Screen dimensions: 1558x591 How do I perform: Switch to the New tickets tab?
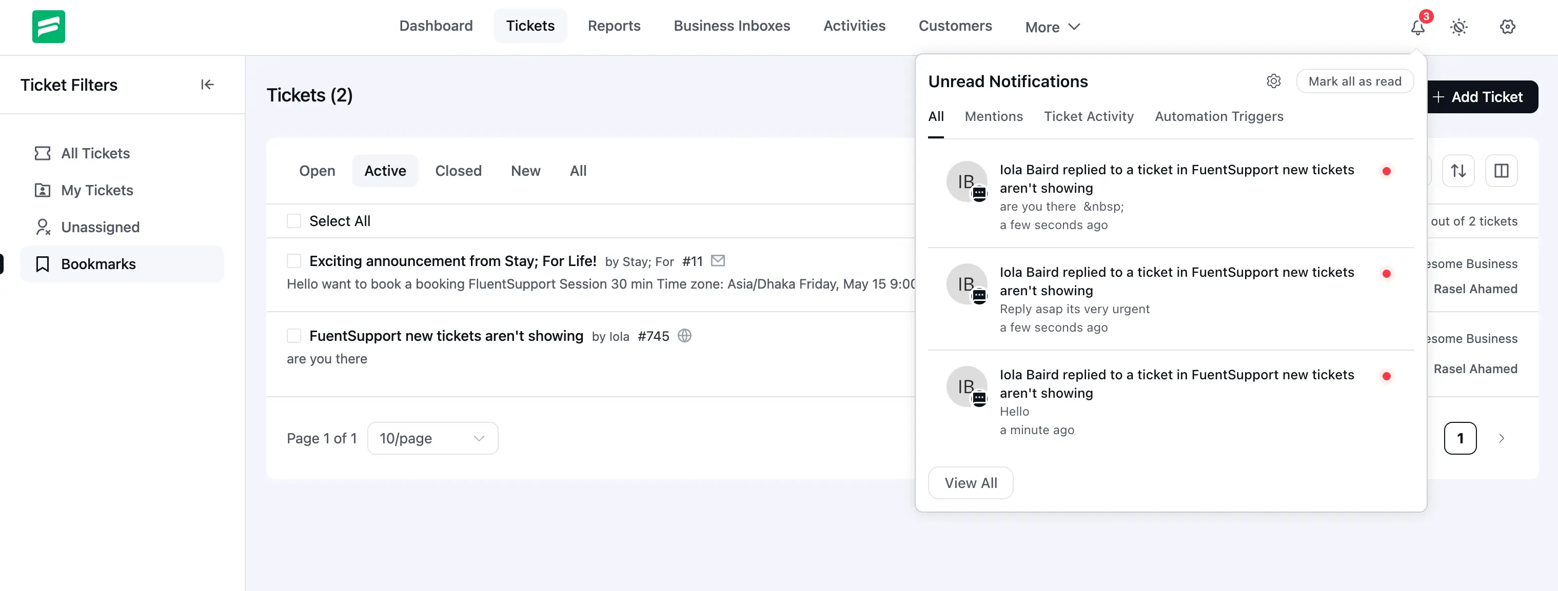click(x=526, y=171)
